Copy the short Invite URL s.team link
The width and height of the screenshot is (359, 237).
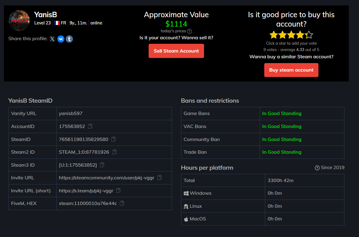click(118, 191)
